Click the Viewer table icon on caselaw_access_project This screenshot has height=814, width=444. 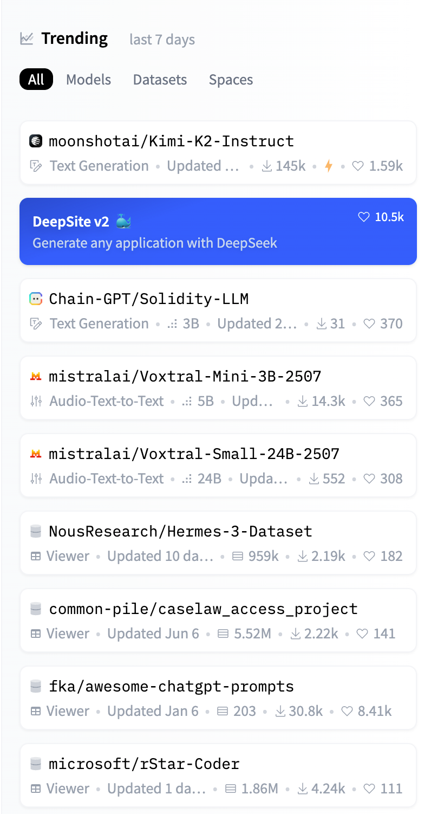[36, 634]
